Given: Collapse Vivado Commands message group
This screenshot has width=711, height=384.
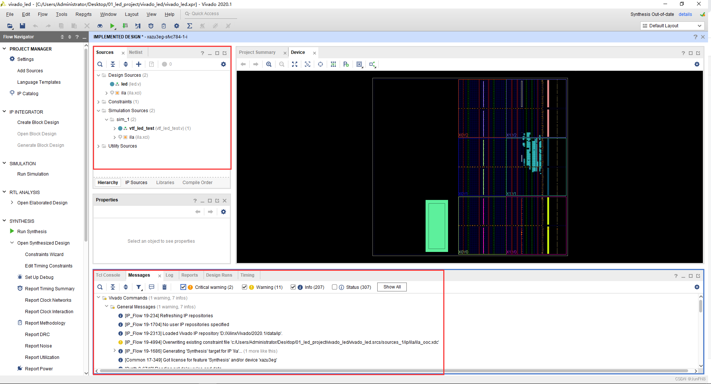Looking at the screenshot, I should pyautogui.click(x=98, y=298).
